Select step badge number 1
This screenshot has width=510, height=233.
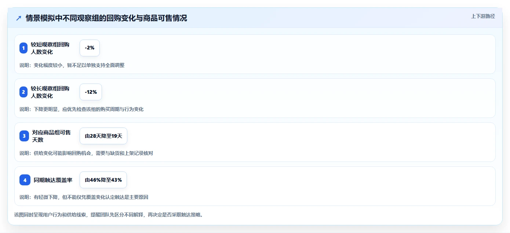point(23,48)
